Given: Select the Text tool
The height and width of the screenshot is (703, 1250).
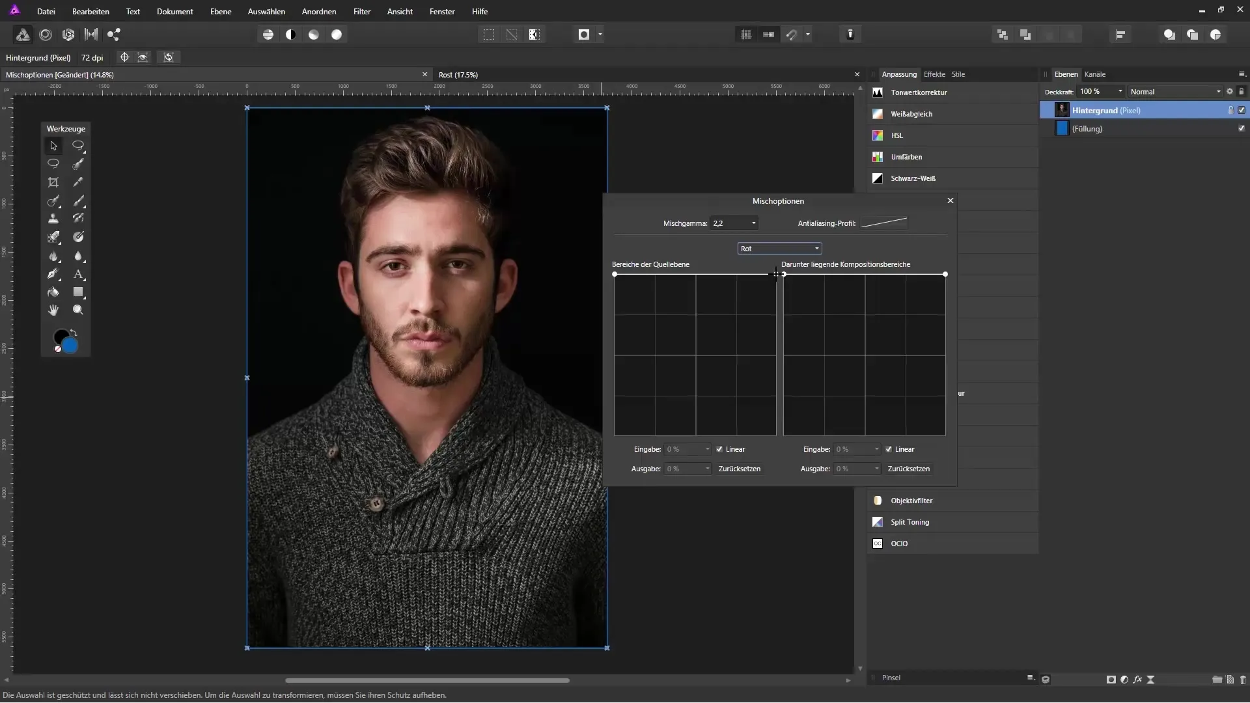Looking at the screenshot, I should (78, 274).
